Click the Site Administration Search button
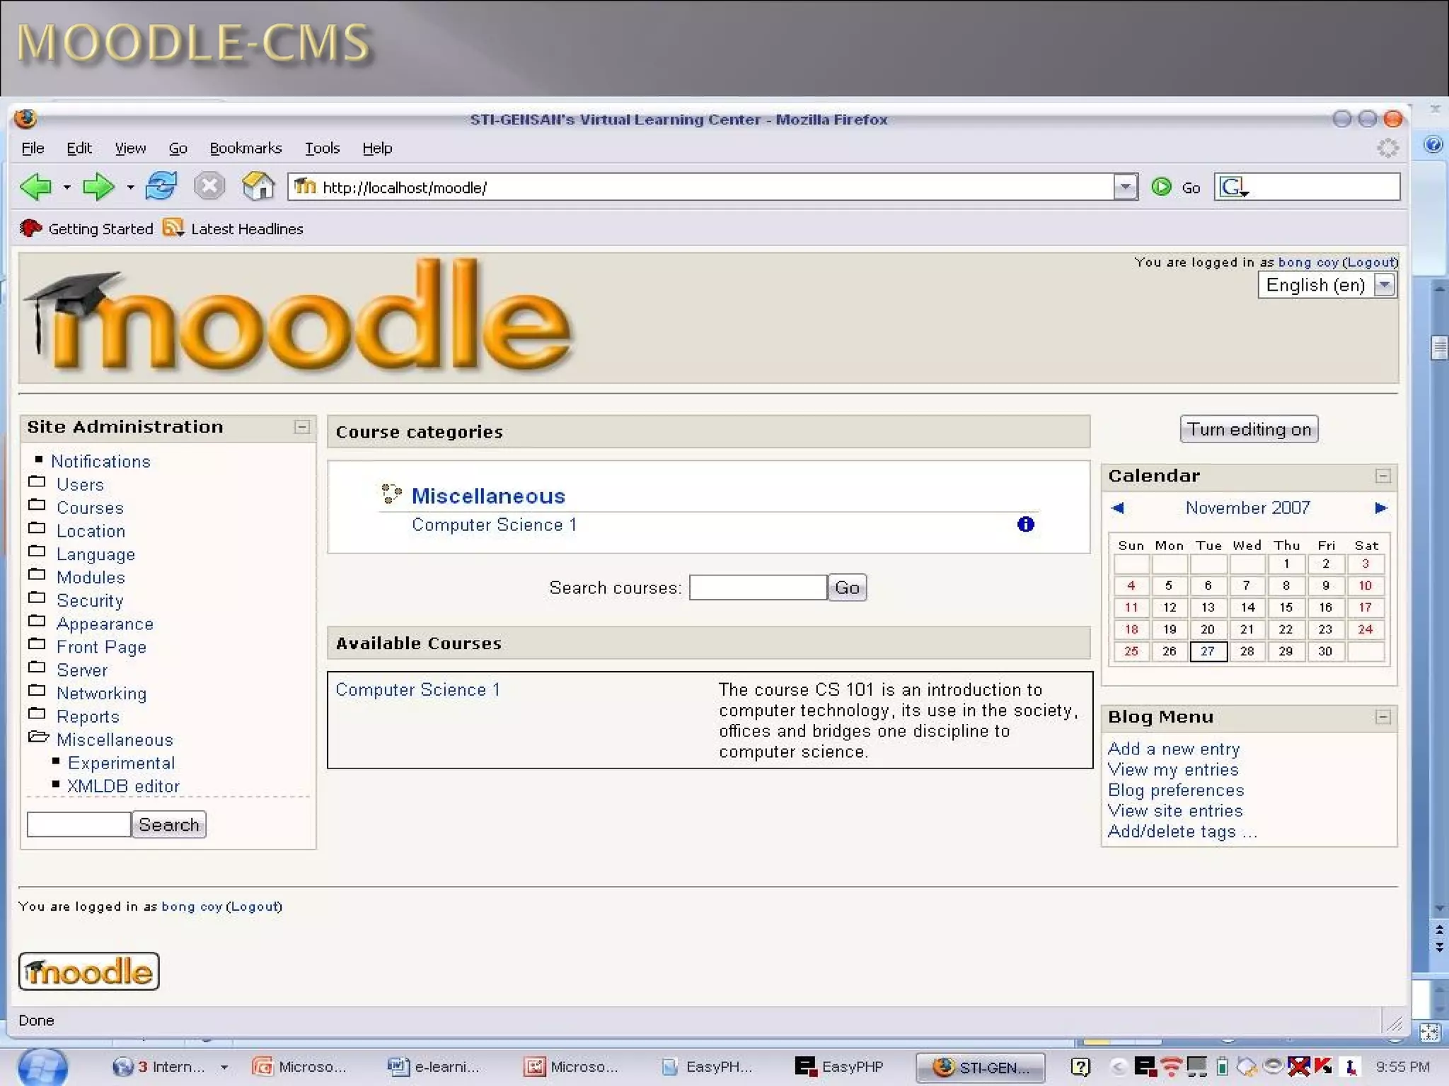This screenshot has height=1086, width=1449. pyautogui.click(x=169, y=824)
